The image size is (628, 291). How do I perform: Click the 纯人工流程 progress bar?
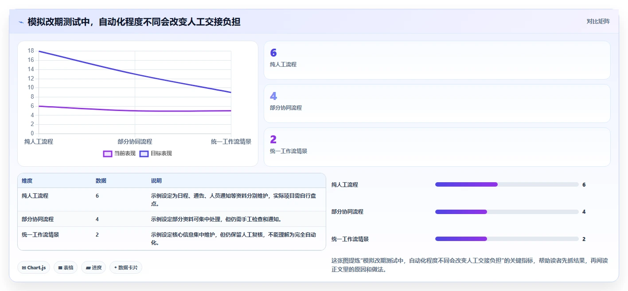point(507,184)
